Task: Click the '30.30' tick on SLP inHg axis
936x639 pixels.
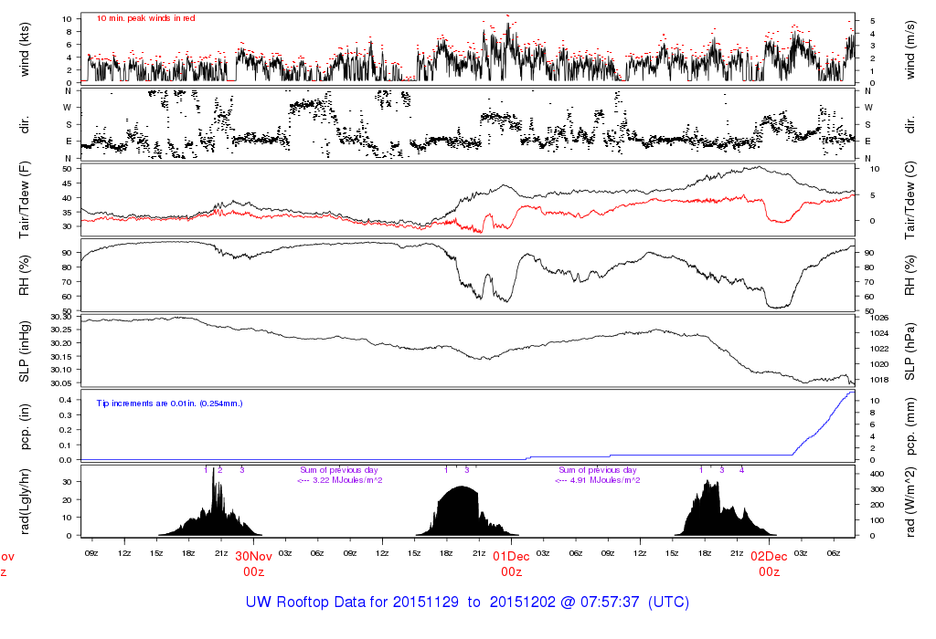Action: tap(61, 317)
